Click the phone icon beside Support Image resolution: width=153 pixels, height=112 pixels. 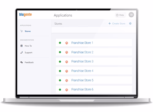(21, 52)
